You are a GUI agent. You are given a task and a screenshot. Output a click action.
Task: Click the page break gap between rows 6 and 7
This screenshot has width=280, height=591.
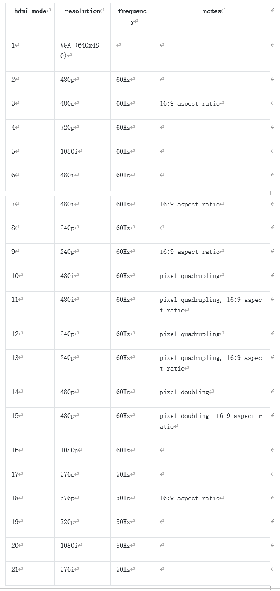point(140,193)
